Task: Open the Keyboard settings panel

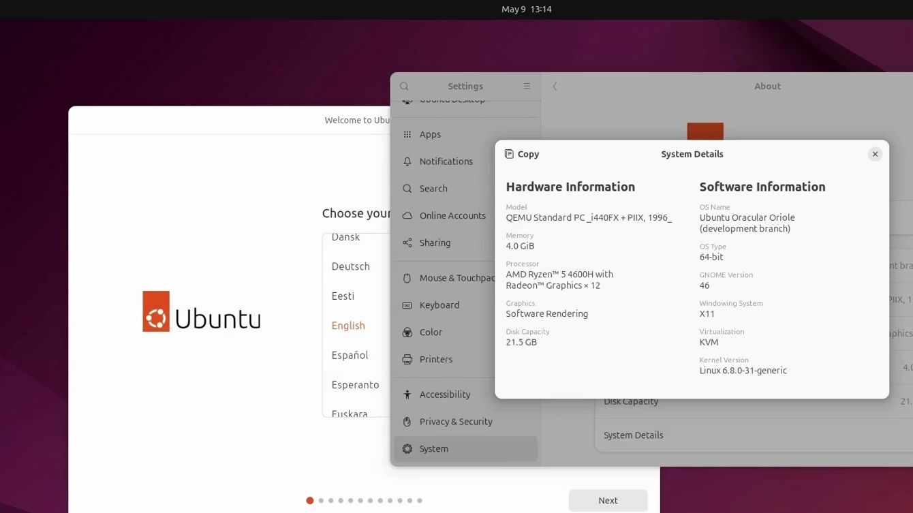Action: pos(466,305)
